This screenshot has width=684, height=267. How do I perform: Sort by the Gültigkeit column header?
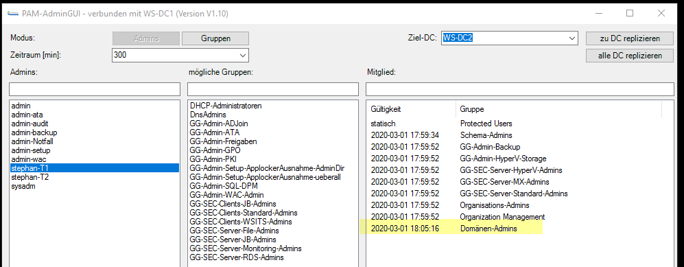[x=412, y=109]
